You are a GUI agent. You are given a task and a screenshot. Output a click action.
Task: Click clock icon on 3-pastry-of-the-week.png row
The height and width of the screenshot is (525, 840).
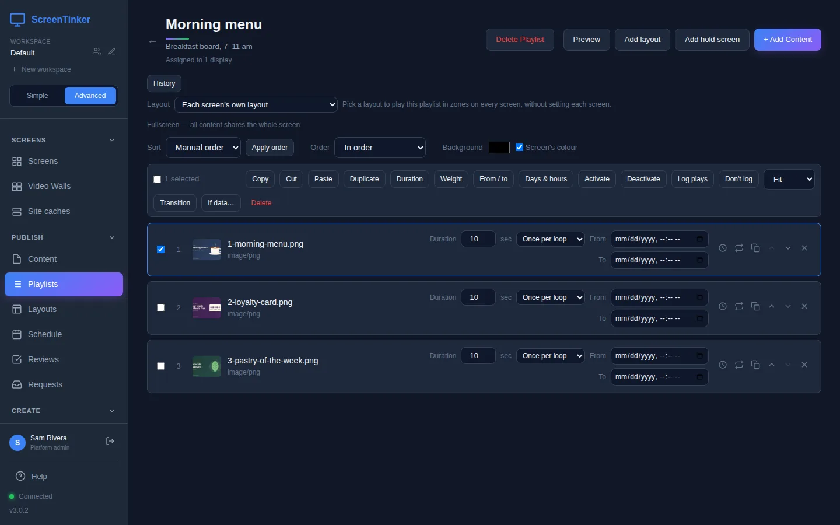click(723, 365)
